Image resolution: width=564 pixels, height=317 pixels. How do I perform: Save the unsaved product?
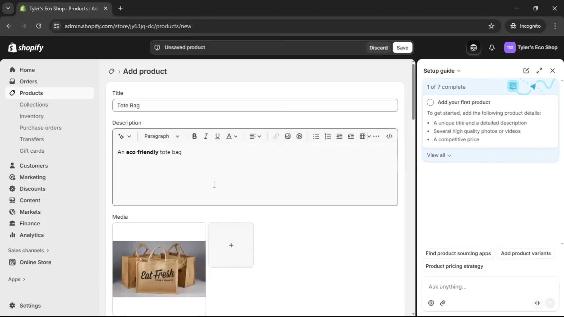click(402, 47)
